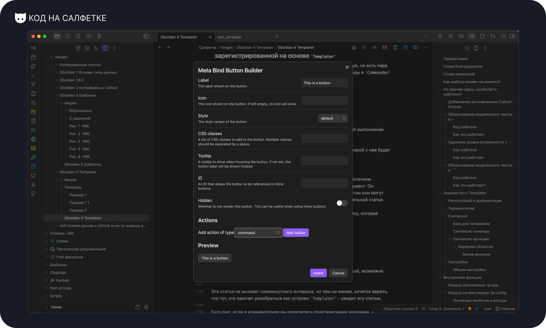
Task: Open command palette terminal icon in ribbon
Action: tap(33, 75)
